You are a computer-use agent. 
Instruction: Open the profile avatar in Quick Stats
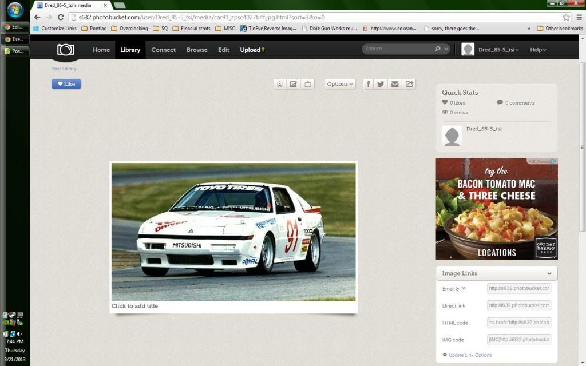click(452, 136)
